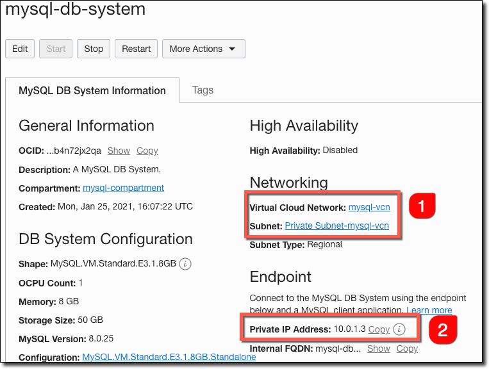The width and height of the screenshot is (489, 369).
Task: Copy the Private IP Address
Action: tap(379, 329)
